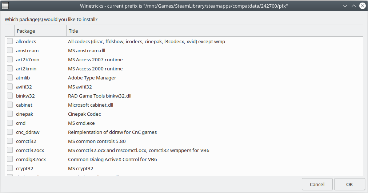Sort by the Package column header
Image resolution: width=368 pixels, height=193 pixels.
click(x=40, y=31)
